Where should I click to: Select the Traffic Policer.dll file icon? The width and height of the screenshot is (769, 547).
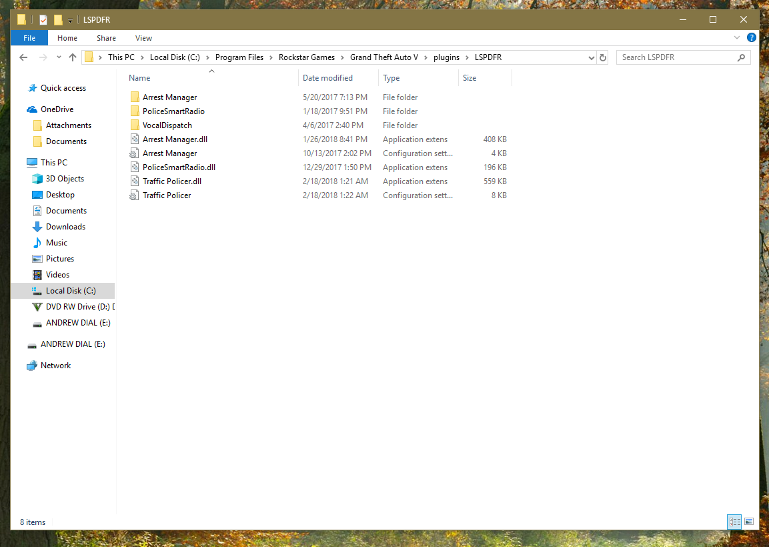click(x=134, y=181)
